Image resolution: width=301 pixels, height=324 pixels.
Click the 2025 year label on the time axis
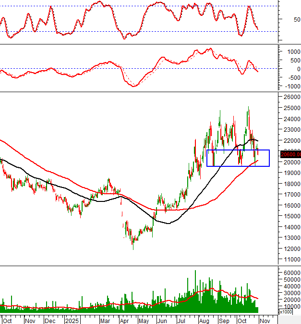pos(72,320)
